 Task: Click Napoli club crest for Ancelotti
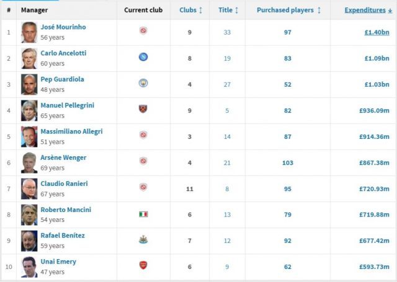click(143, 57)
